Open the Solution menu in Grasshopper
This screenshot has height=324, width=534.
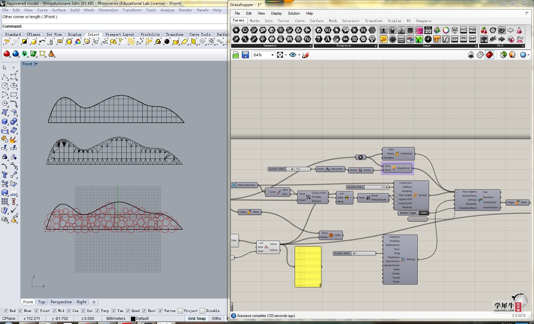[x=294, y=13]
